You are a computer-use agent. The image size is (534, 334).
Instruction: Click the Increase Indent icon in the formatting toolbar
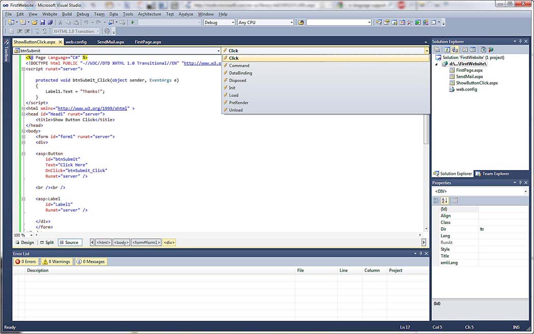27,32
